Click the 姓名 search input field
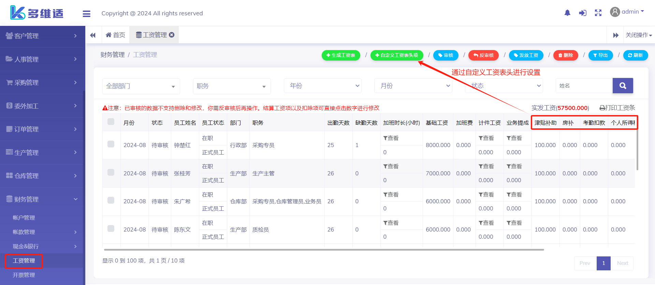The width and height of the screenshot is (655, 285). point(584,86)
